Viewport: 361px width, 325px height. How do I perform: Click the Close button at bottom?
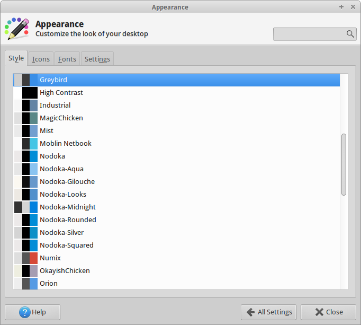(328, 312)
